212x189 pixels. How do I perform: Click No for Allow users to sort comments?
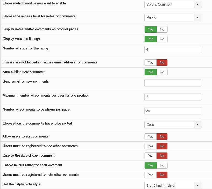(162, 137)
